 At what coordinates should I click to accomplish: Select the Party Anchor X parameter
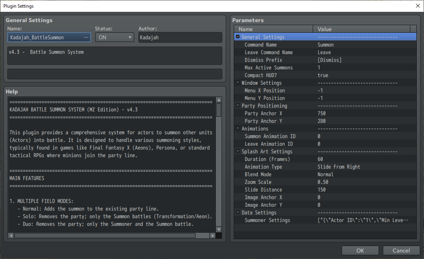[325, 113]
